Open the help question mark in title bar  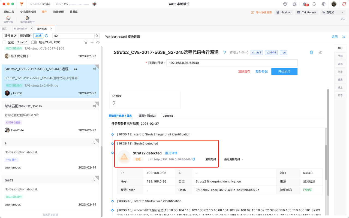point(285,4)
